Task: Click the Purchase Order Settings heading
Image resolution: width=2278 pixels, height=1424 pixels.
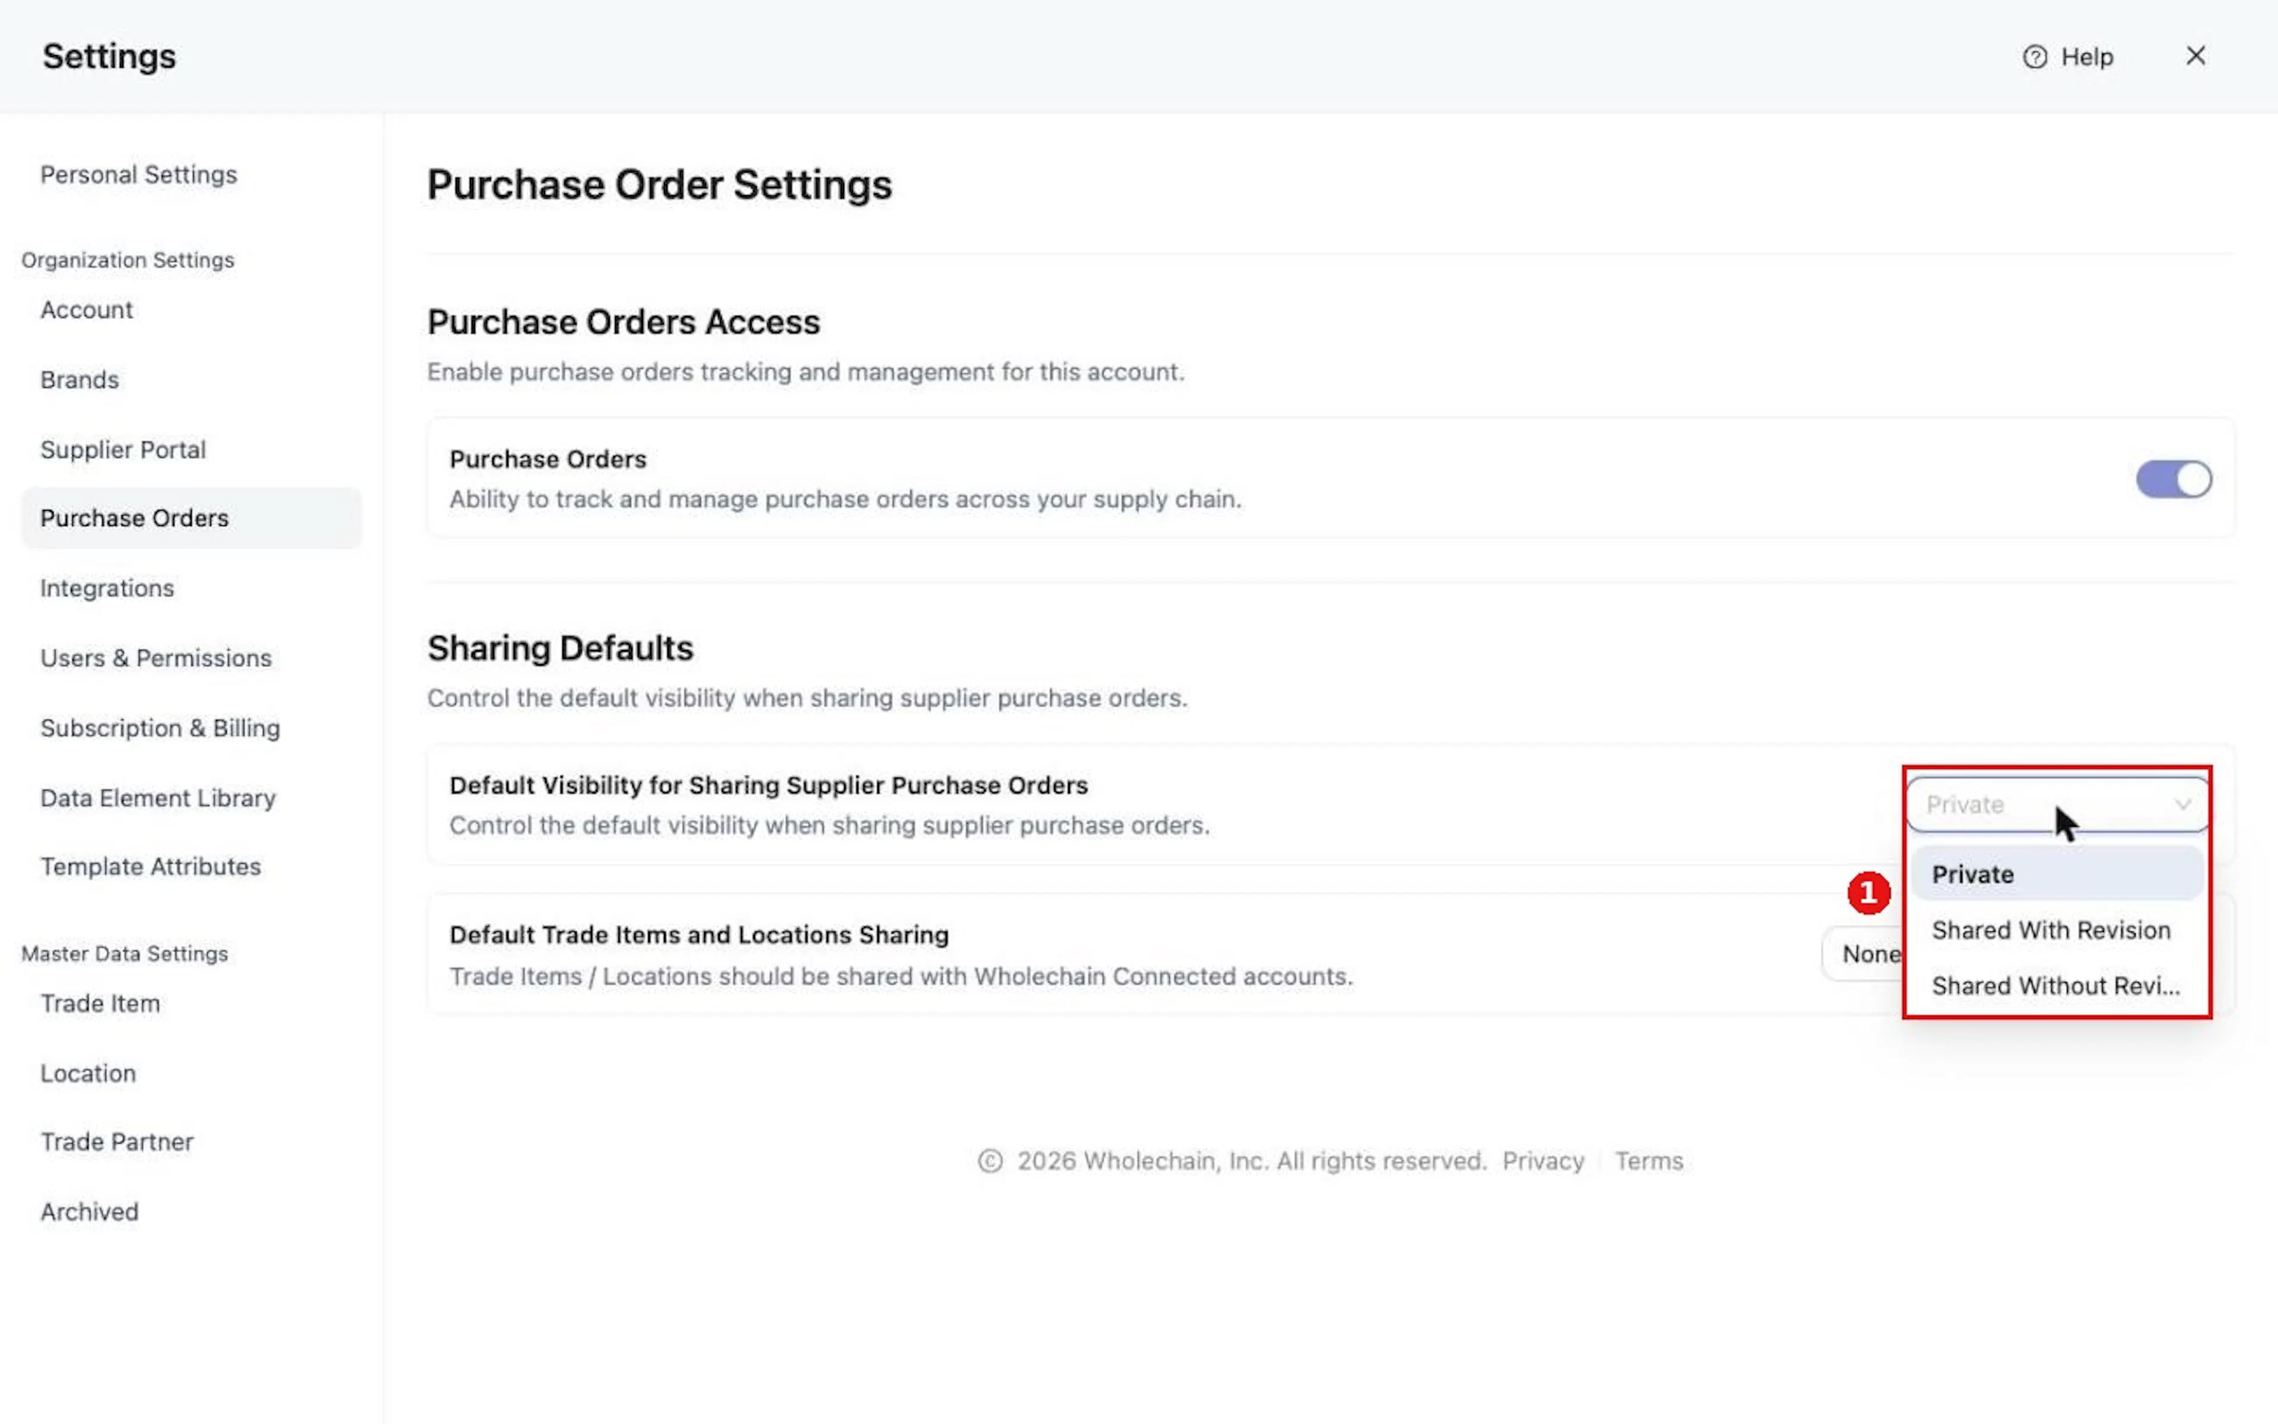Action: (x=660, y=184)
